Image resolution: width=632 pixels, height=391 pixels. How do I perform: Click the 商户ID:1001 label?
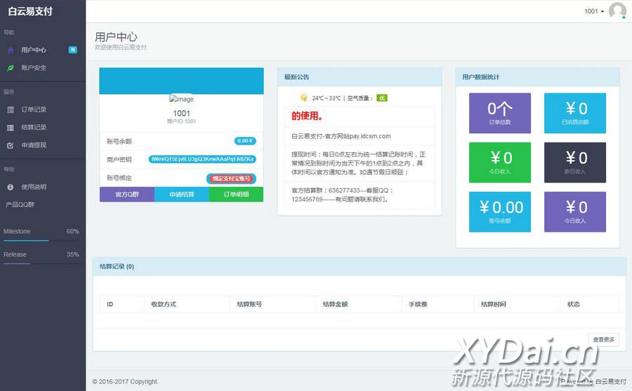[x=181, y=121]
